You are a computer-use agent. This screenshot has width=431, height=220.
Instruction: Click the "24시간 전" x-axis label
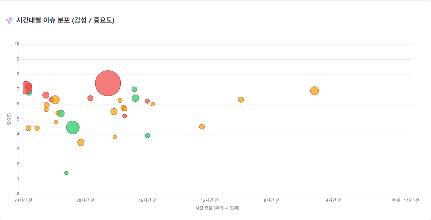(23, 200)
